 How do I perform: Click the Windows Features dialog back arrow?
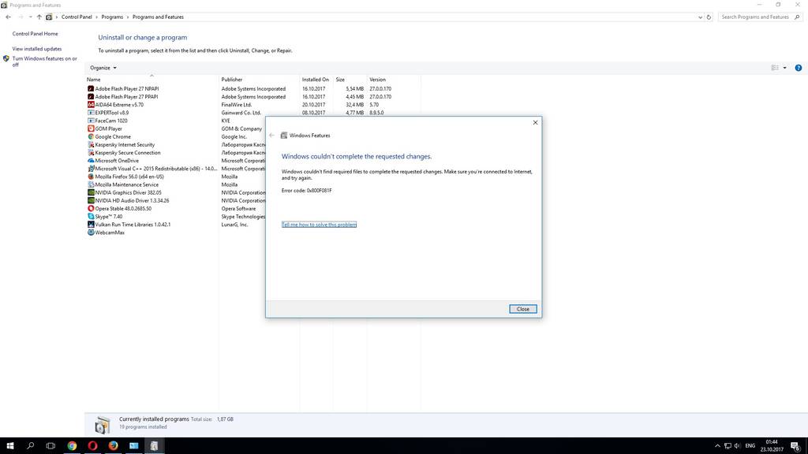[272, 136]
